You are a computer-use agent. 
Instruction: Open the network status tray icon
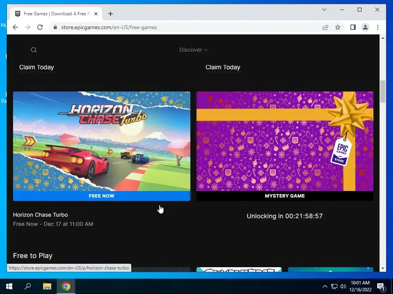[334, 286]
